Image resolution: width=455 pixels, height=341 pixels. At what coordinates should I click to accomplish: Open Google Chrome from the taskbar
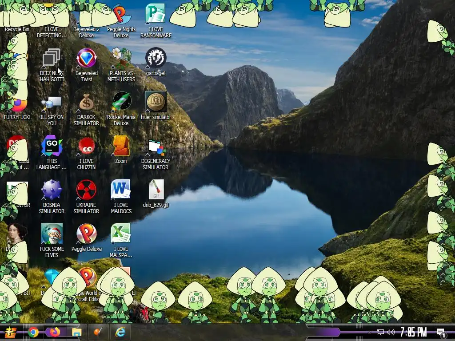33,332
